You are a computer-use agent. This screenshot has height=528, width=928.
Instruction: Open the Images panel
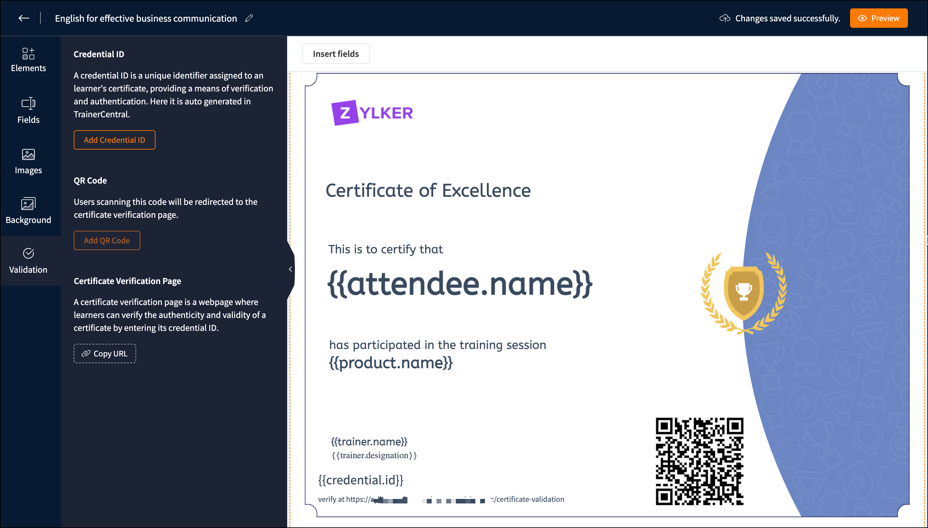(x=28, y=161)
